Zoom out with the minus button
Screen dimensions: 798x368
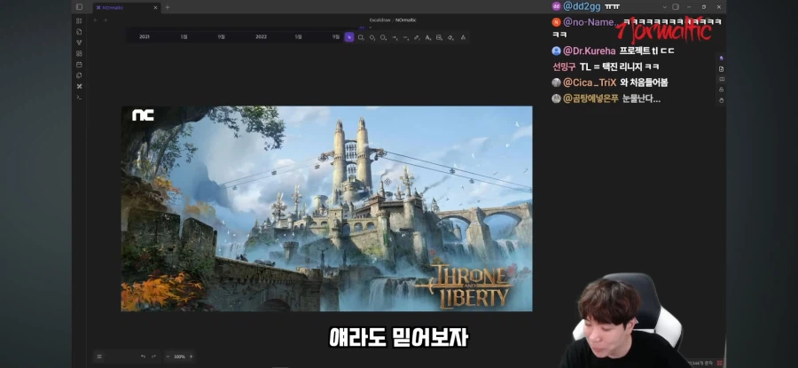click(x=168, y=356)
